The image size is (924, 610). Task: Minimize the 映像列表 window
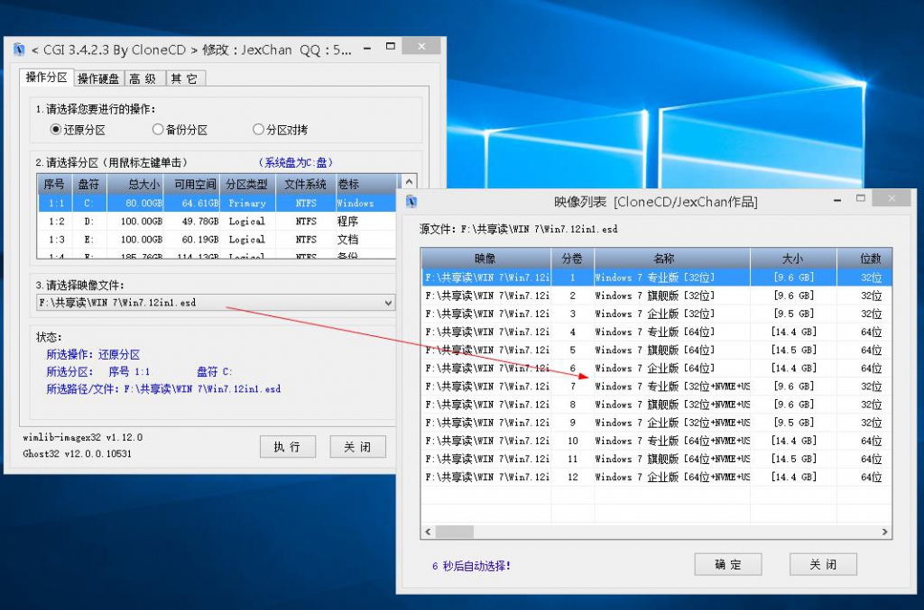click(x=836, y=201)
